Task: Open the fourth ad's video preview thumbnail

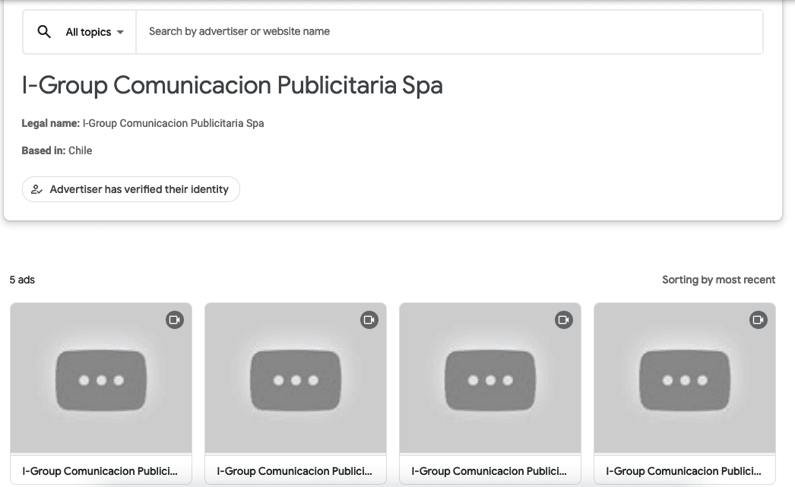Action: point(685,378)
